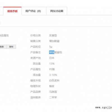112x112 pixels.
Task: Click the 日本 origin value
Action: tap(52, 58)
